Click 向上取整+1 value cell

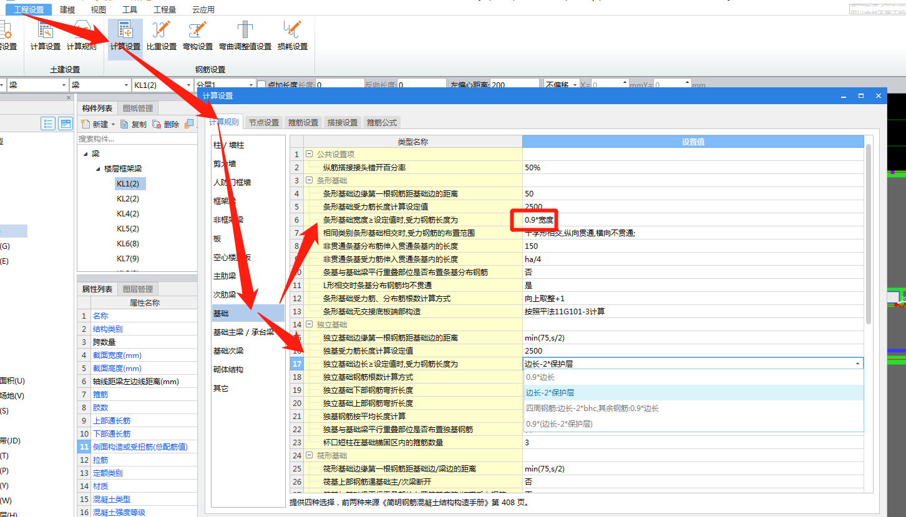(x=693, y=298)
